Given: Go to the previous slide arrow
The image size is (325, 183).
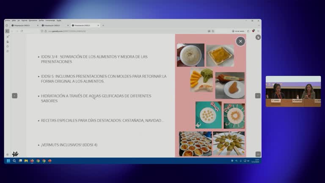Looking at the screenshot, I should 14,96.
